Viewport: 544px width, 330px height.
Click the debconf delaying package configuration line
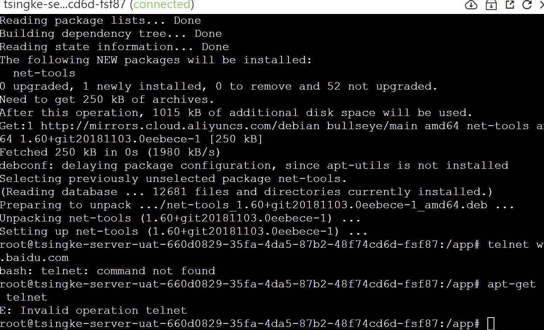pos(254,166)
